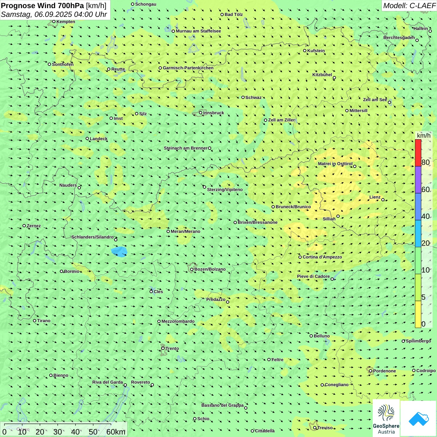
Task: Click the Garmisch-Partenkirchen label
Action: tap(188, 68)
